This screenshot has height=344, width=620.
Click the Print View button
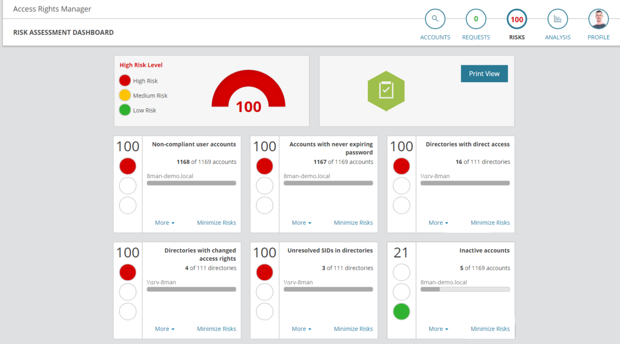(x=484, y=73)
